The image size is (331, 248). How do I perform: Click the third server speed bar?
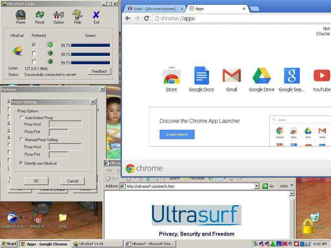[x=91, y=63]
